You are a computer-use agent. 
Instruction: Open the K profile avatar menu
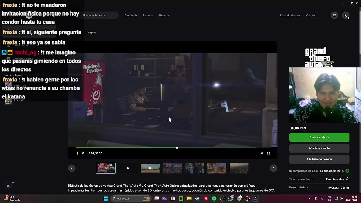pyautogui.click(x=346, y=15)
